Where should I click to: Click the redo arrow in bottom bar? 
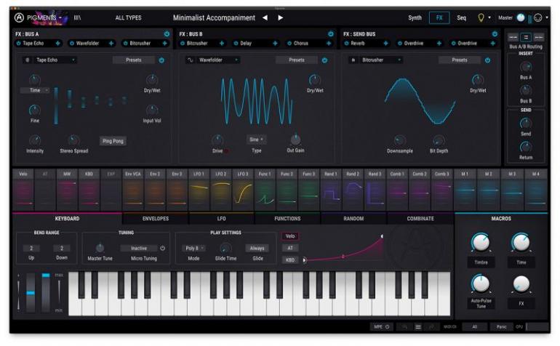[x=431, y=326]
